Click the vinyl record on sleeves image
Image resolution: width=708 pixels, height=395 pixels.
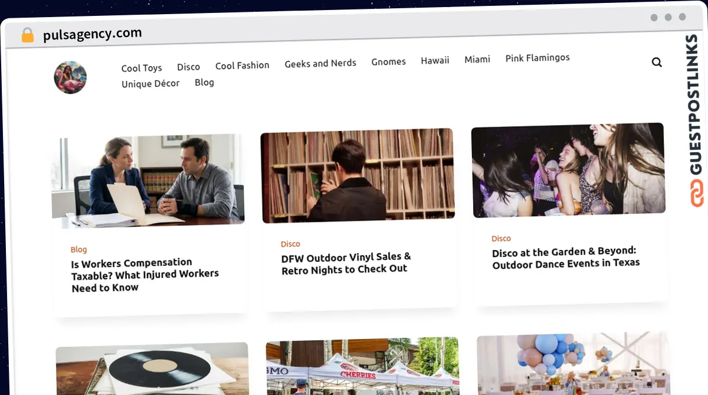[152, 368]
